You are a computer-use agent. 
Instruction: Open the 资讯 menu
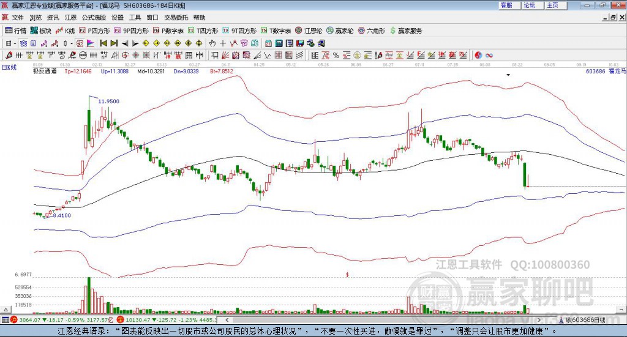[53, 18]
